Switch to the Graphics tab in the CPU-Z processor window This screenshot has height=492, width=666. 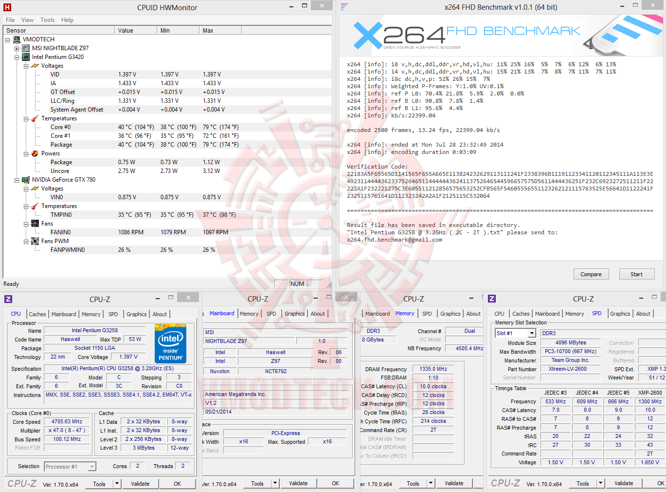coord(137,314)
